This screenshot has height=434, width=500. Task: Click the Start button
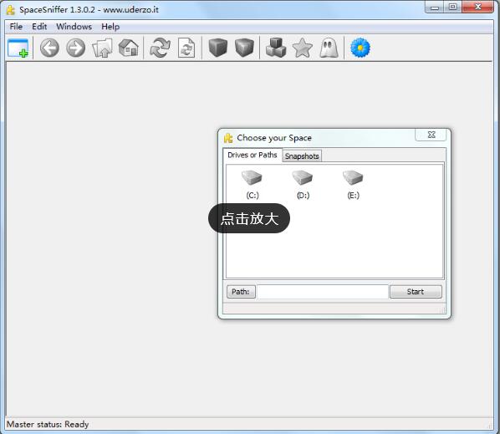[x=416, y=292]
